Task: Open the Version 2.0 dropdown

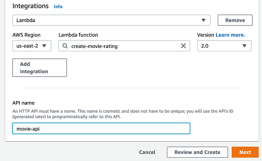Action: (224, 46)
